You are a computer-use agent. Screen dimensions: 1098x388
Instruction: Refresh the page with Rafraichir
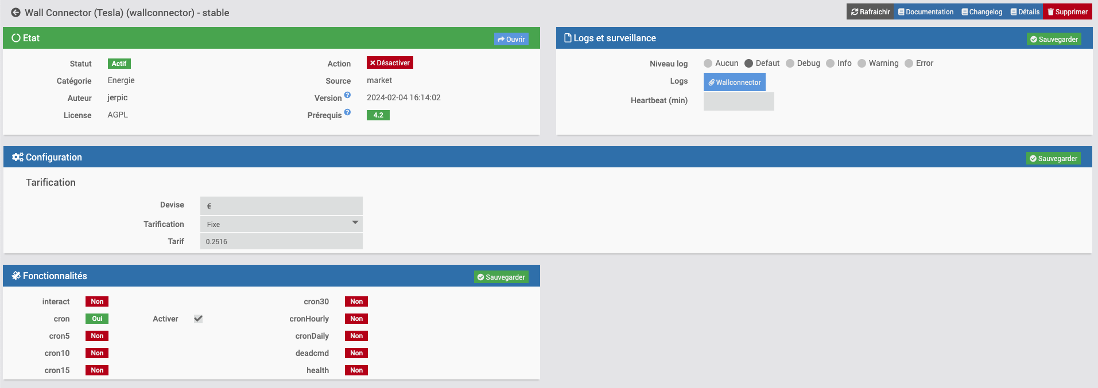click(870, 11)
